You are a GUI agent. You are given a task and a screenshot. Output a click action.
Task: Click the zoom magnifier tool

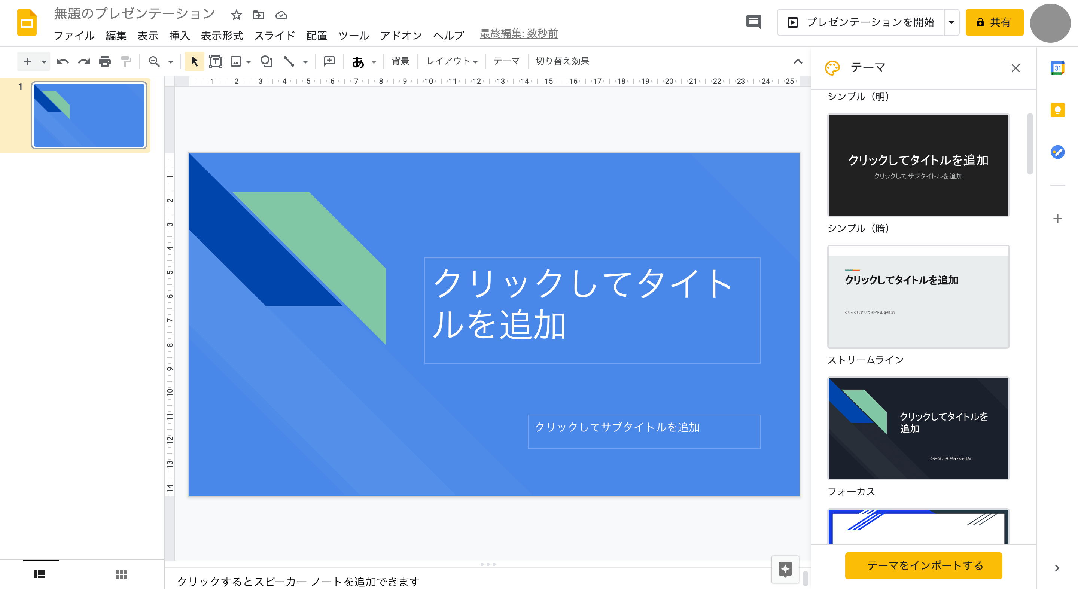point(155,61)
